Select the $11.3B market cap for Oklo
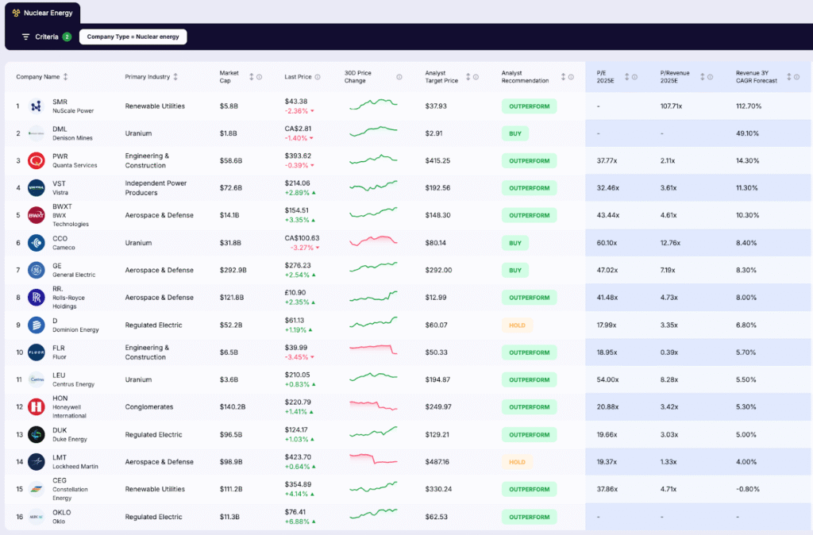Screen dimensions: 813x535 pyautogui.click(x=229, y=517)
